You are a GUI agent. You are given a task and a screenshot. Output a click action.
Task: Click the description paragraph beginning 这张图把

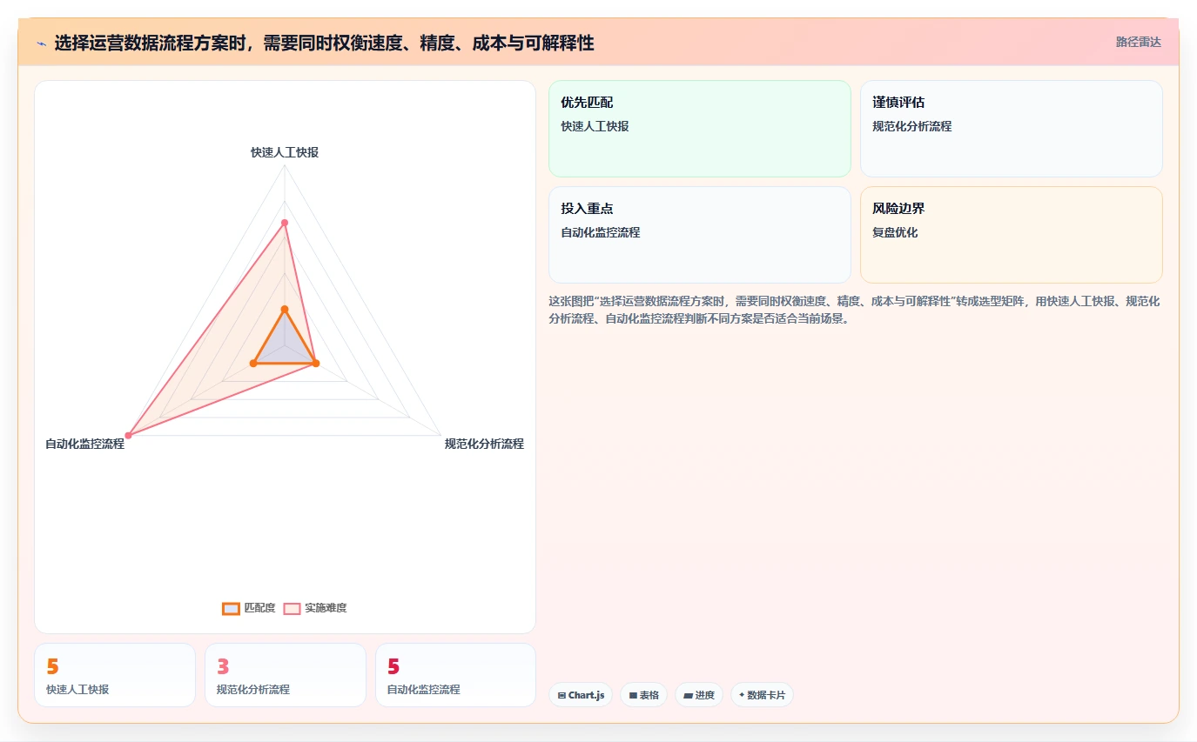(855, 310)
